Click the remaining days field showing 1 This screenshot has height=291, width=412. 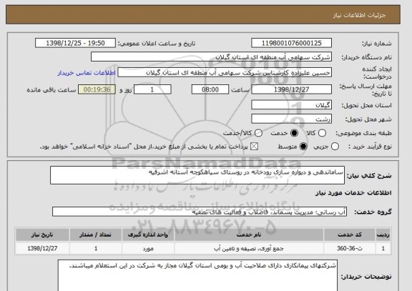pos(152,89)
